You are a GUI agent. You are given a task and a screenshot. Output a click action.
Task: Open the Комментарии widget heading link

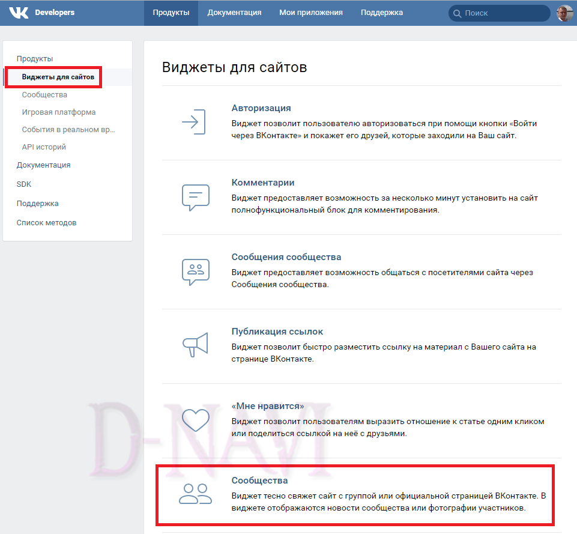click(263, 183)
